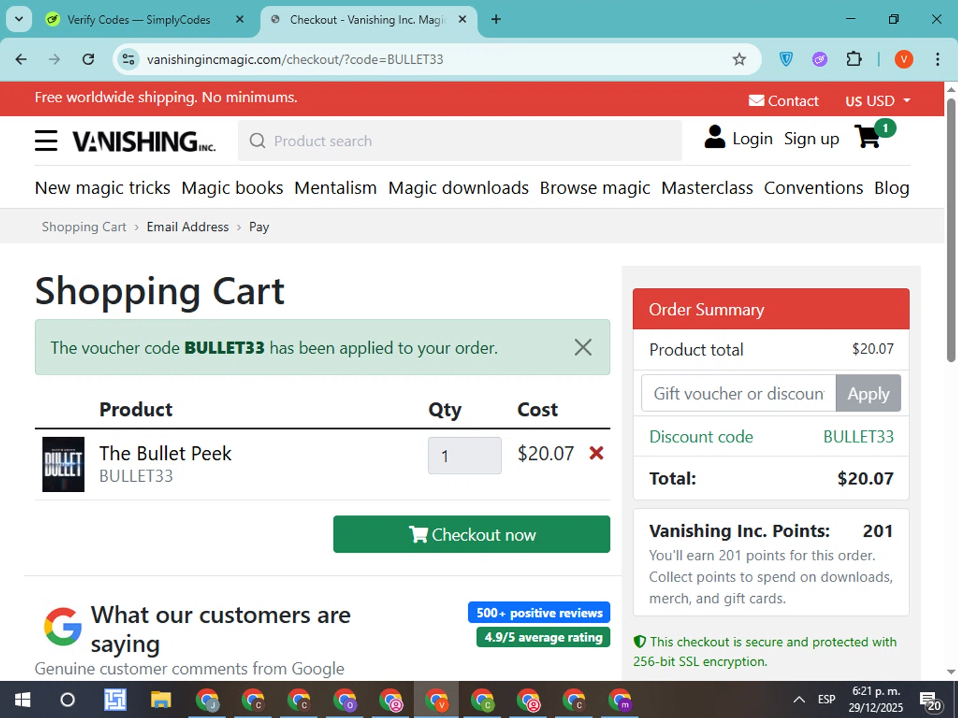This screenshot has width=958, height=718.
Task: Focus the gift voucher or discount field
Action: [x=739, y=393]
